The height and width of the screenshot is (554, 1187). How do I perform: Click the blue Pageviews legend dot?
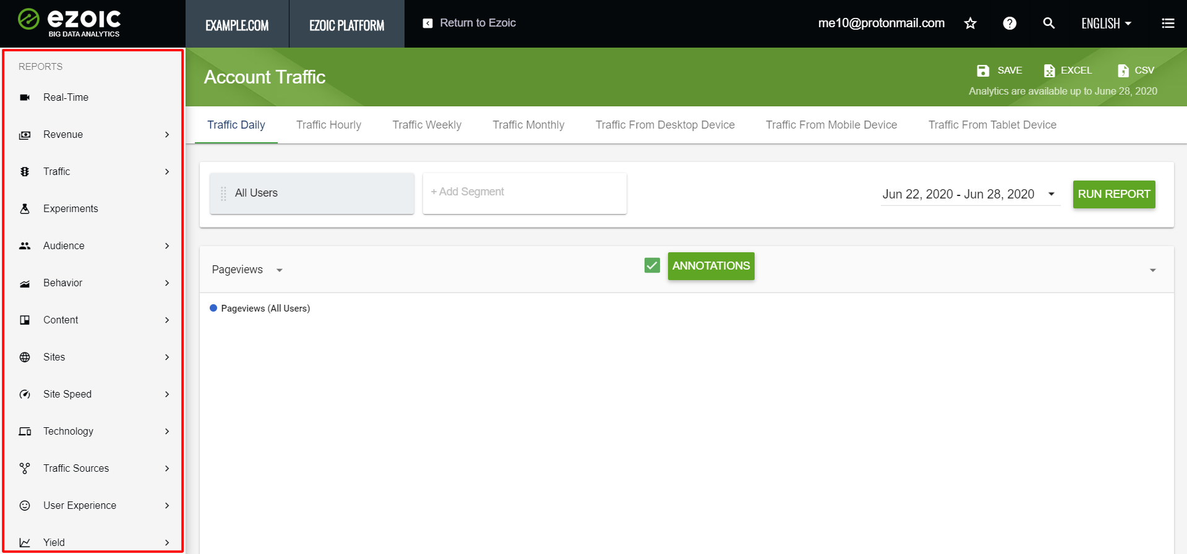coord(213,308)
